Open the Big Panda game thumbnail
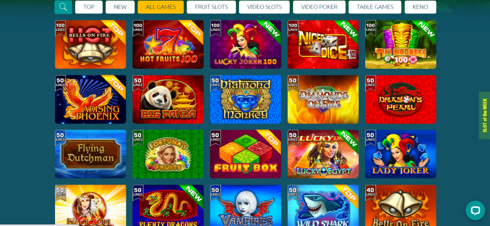The height and width of the screenshot is (226, 490). pos(168,99)
